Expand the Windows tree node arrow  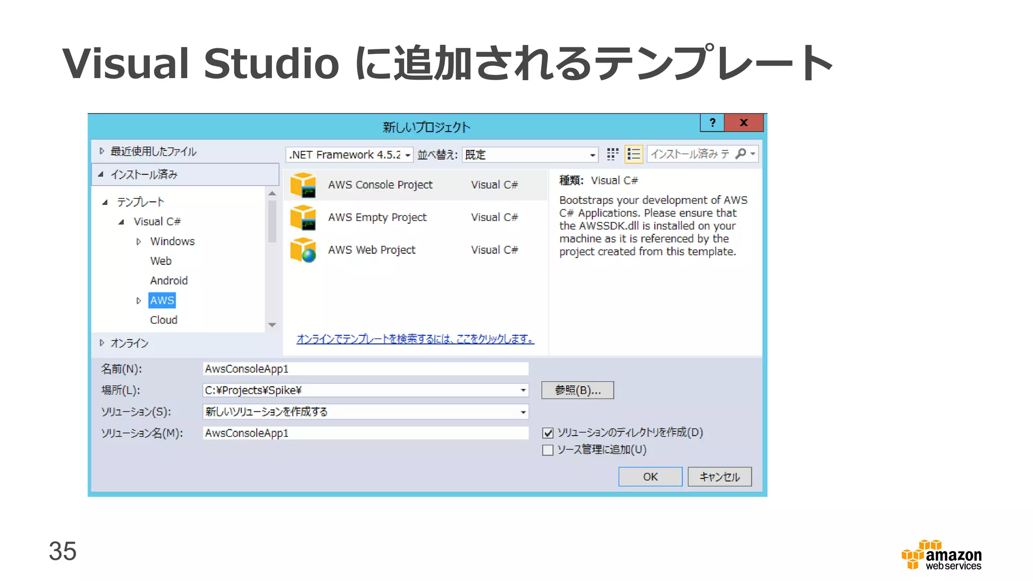tap(138, 242)
